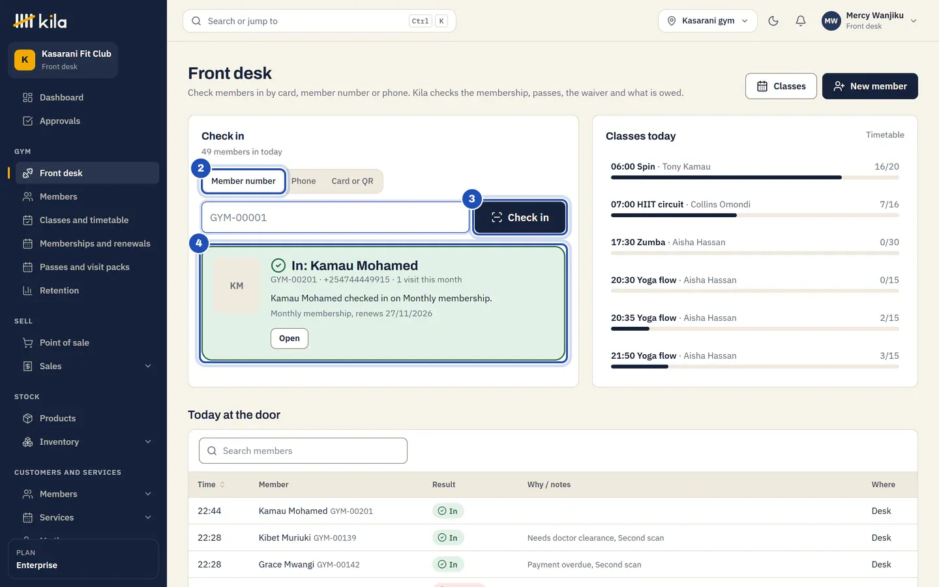Select the Member number tab

click(243, 181)
